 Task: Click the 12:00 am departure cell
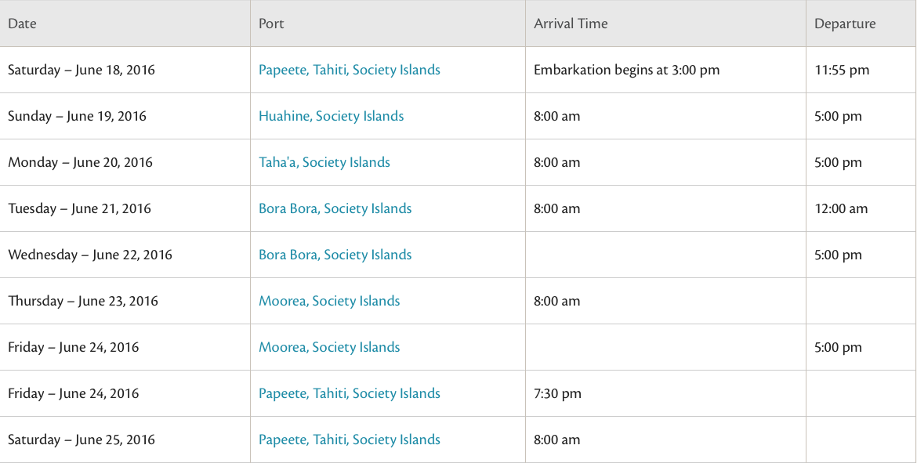841,208
